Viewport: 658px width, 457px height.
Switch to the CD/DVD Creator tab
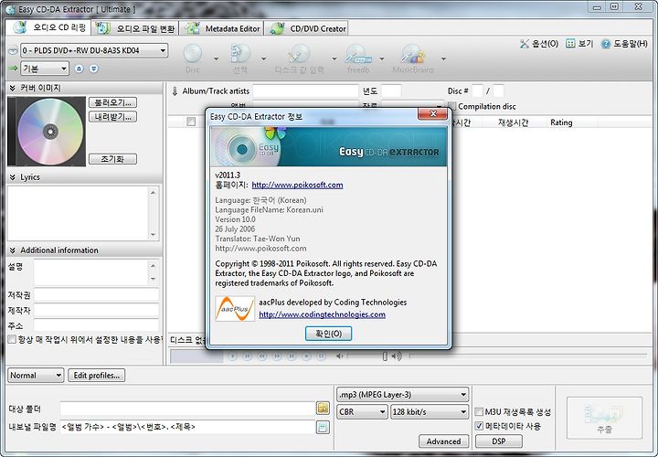308,28
